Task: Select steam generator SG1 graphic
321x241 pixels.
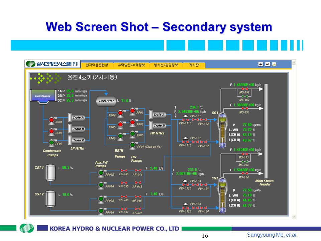Action: (x=222, y=130)
